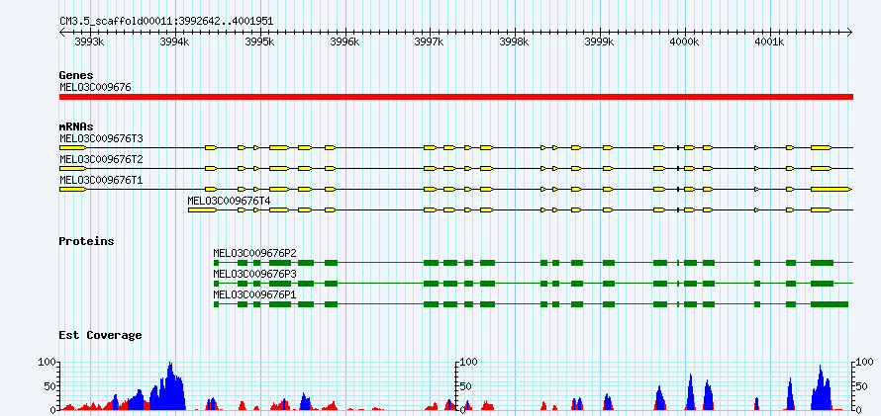The width and height of the screenshot is (881, 416).
Task: Select the 4000k ruler tick label
Action: click(x=684, y=42)
